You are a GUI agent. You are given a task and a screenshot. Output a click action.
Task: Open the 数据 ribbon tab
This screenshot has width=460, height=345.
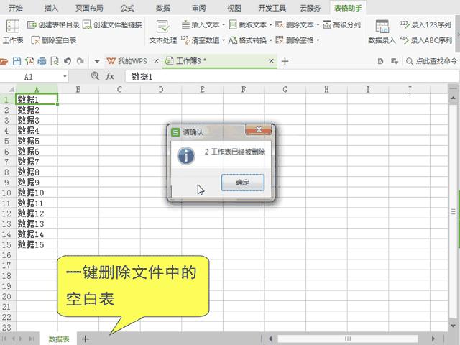tap(163, 8)
